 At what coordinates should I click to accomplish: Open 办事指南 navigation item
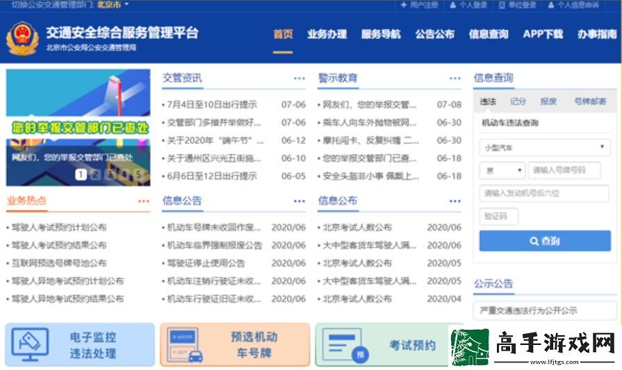tap(598, 34)
